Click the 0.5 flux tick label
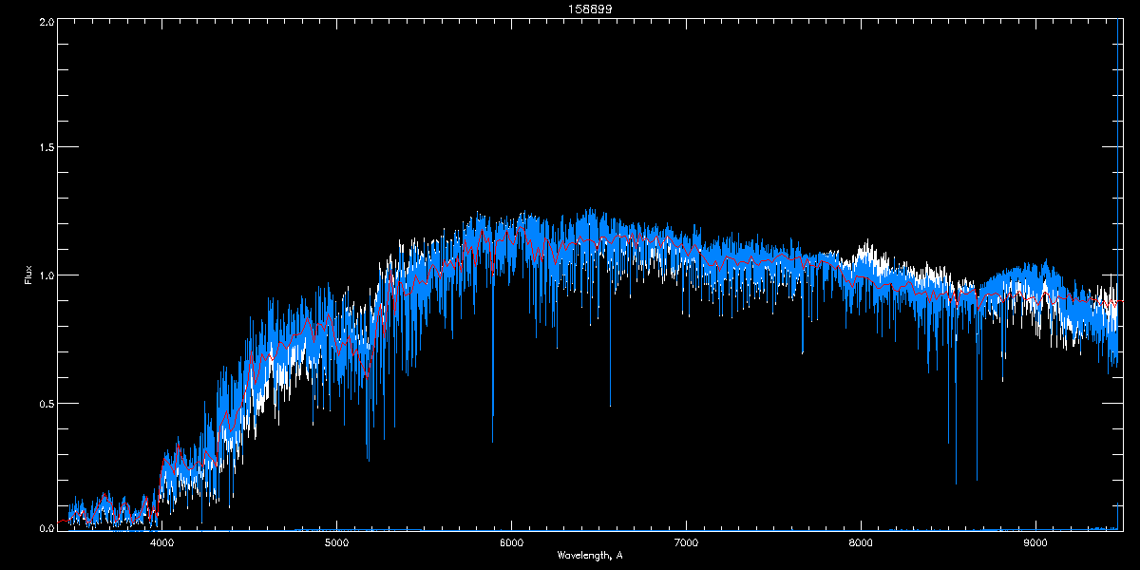The width and height of the screenshot is (1140, 570). coord(45,403)
